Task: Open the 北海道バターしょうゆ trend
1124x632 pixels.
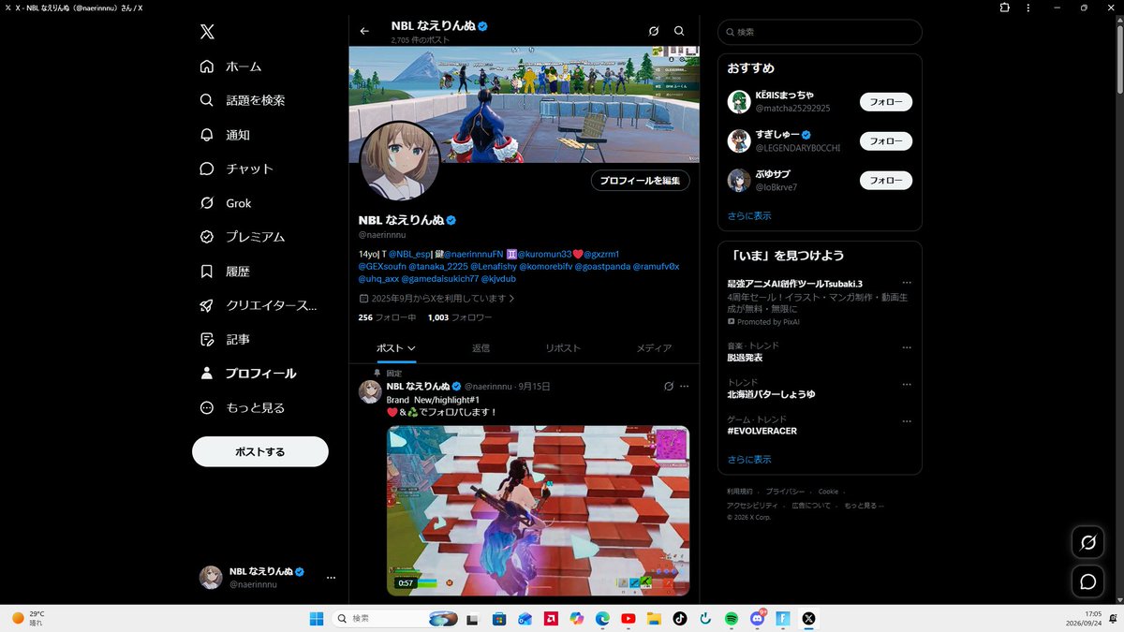Action: [771, 394]
